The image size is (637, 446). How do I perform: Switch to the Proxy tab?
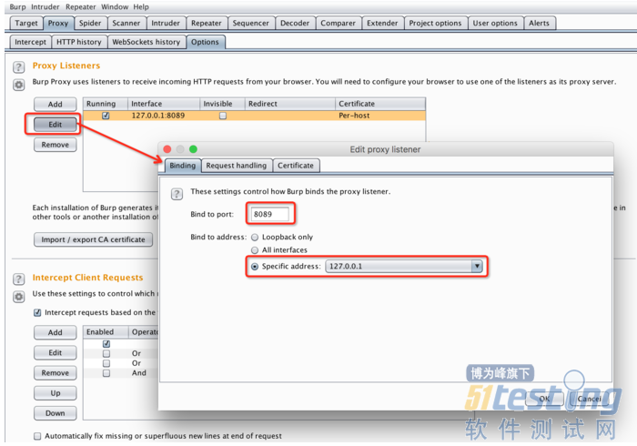point(58,23)
